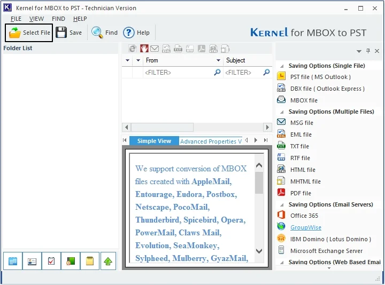Click the EML export icon in mail toolbar
385x285 pixels.
tap(166, 49)
